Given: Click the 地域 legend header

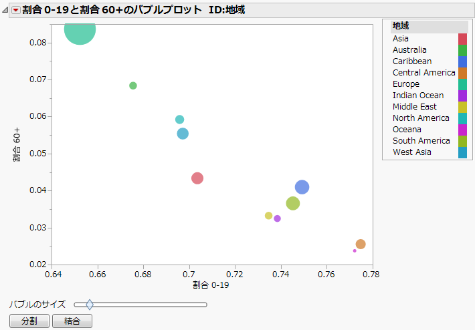Looking at the screenshot, I should click(401, 26).
